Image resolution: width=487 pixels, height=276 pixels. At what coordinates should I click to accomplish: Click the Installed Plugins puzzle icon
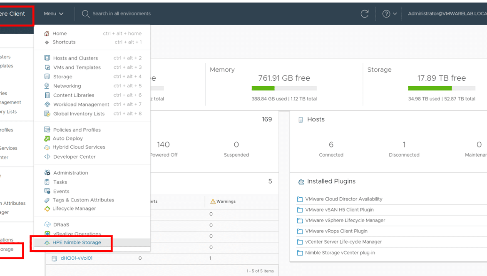pyautogui.click(x=301, y=182)
